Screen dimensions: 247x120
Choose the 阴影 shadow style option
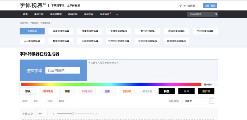(x=68, y=91)
